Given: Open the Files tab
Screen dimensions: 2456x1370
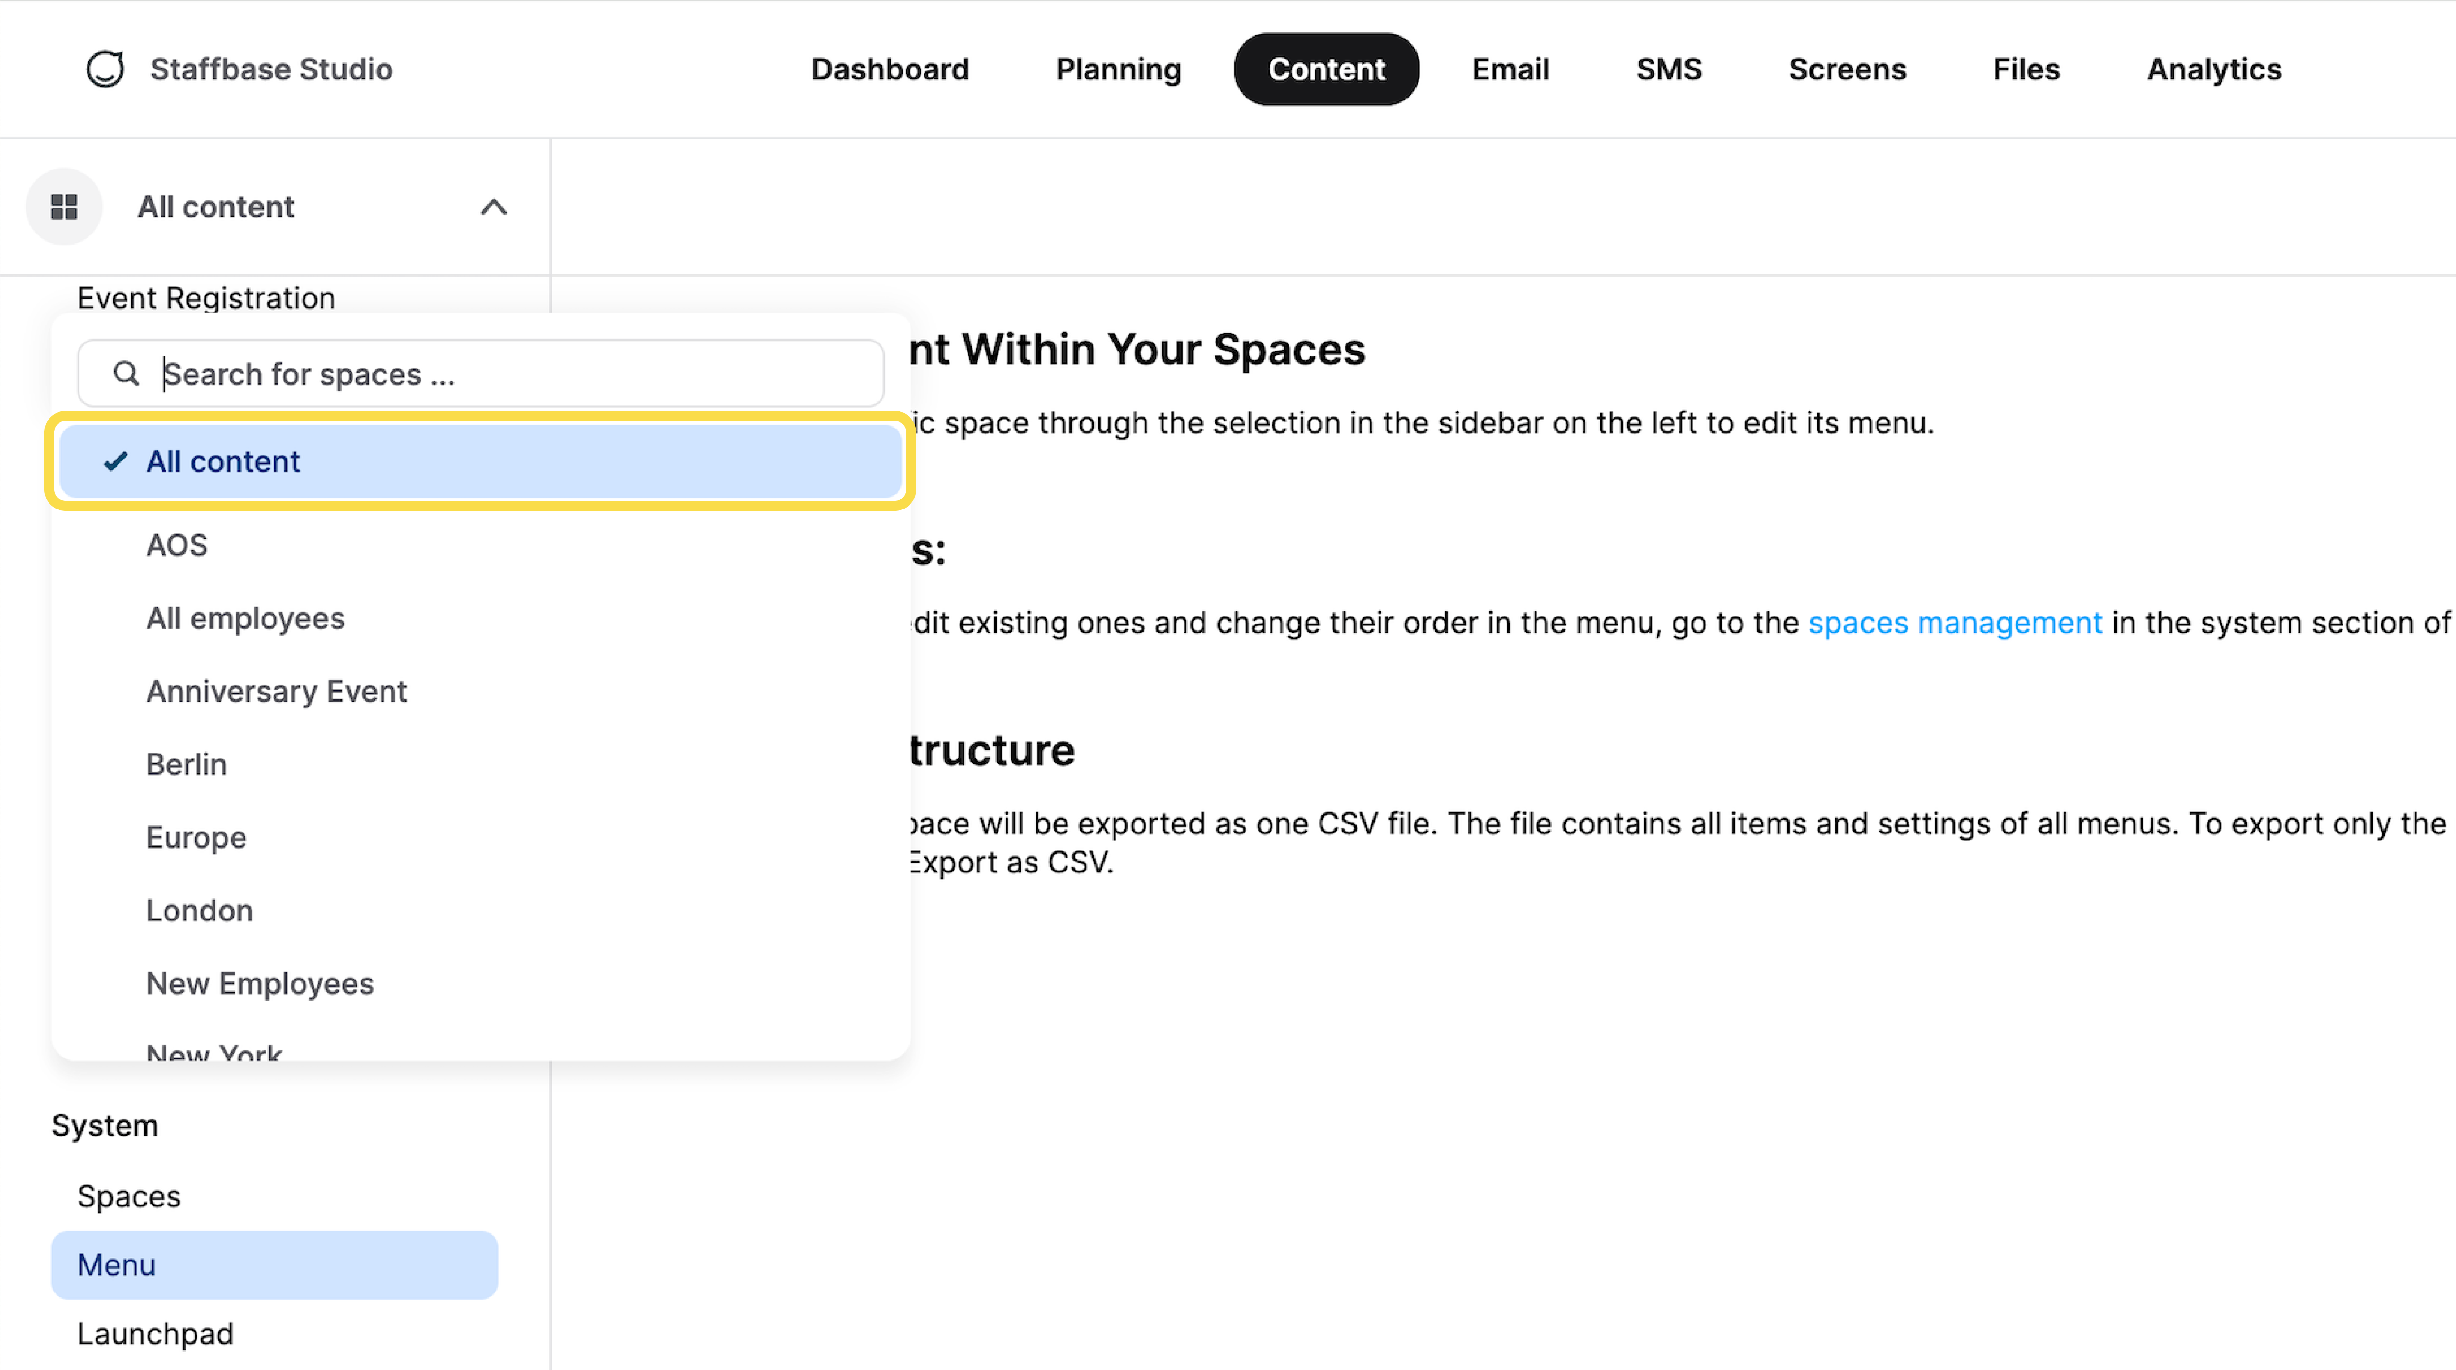Looking at the screenshot, I should (x=2026, y=68).
